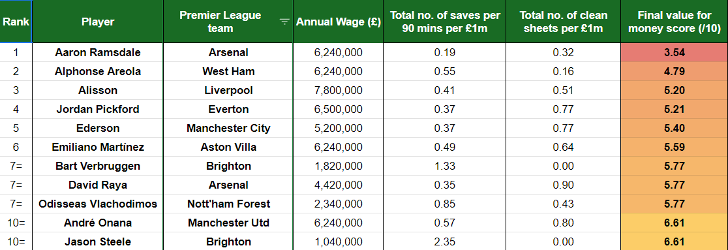Viewport: 728px width, 250px height.
Task: Select the Rank header cell
Action: [16, 22]
